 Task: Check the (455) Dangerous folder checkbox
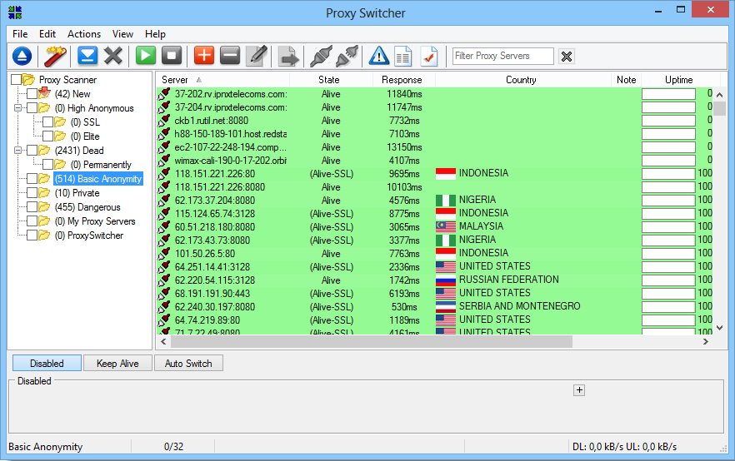(32, 207)
